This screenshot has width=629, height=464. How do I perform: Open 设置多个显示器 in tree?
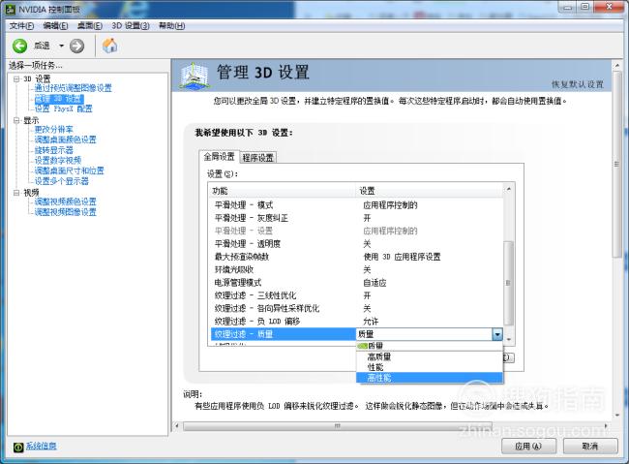[61, 181]
